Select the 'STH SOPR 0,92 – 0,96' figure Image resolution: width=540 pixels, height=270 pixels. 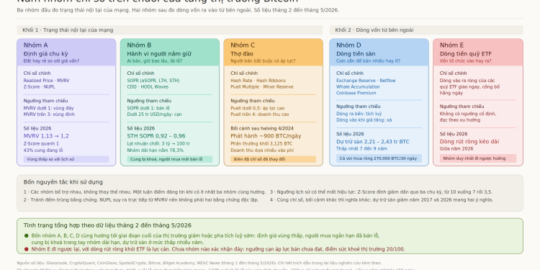pyautogui.click(x=156, y=136)
